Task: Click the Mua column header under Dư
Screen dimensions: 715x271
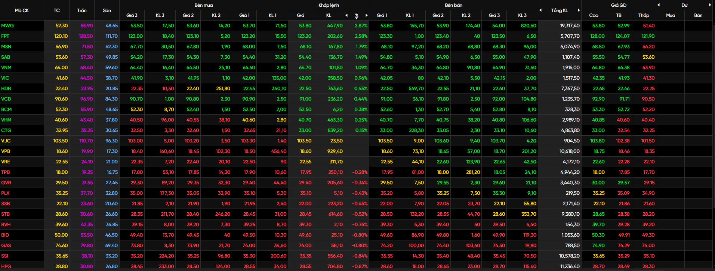Action: [x=671, y=15]
